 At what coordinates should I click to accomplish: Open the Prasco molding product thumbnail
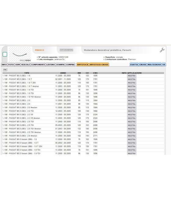pyautogui.click(x=20, y=54)
